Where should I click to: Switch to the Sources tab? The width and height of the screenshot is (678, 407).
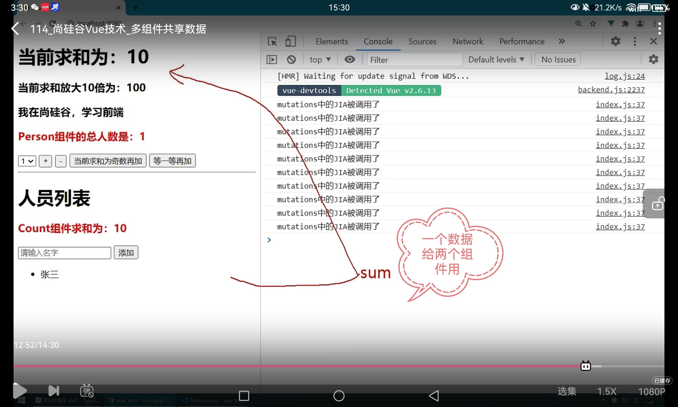tap(422, 41)
